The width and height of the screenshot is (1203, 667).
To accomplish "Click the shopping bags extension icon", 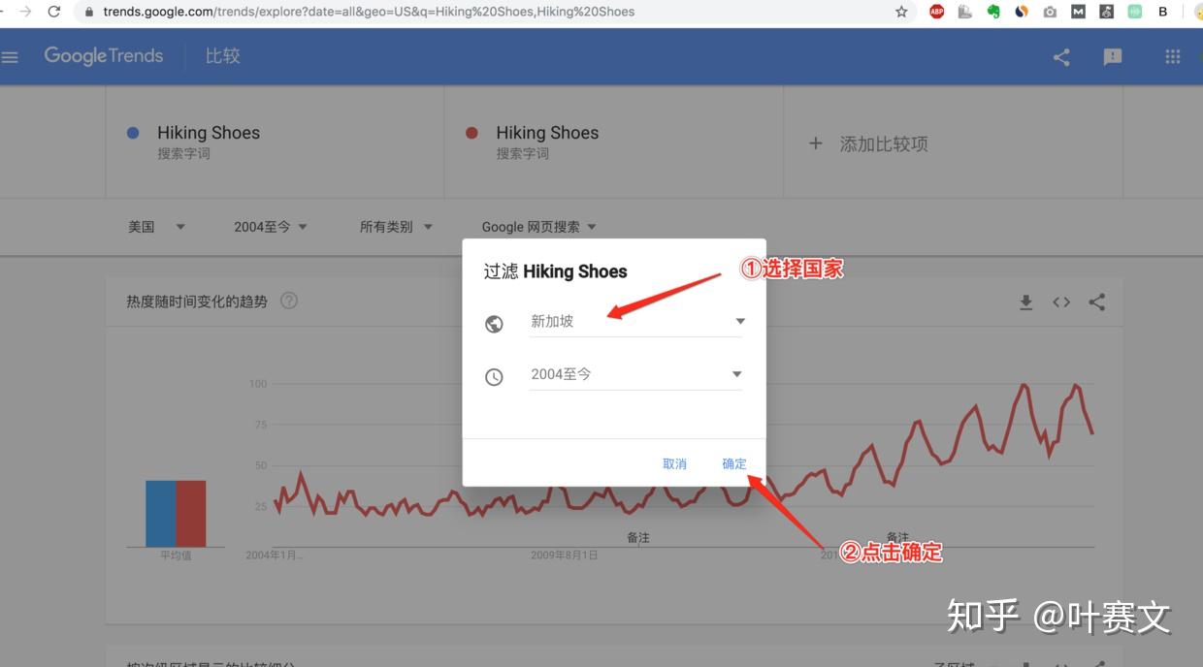I will click(x=964, y=12).
